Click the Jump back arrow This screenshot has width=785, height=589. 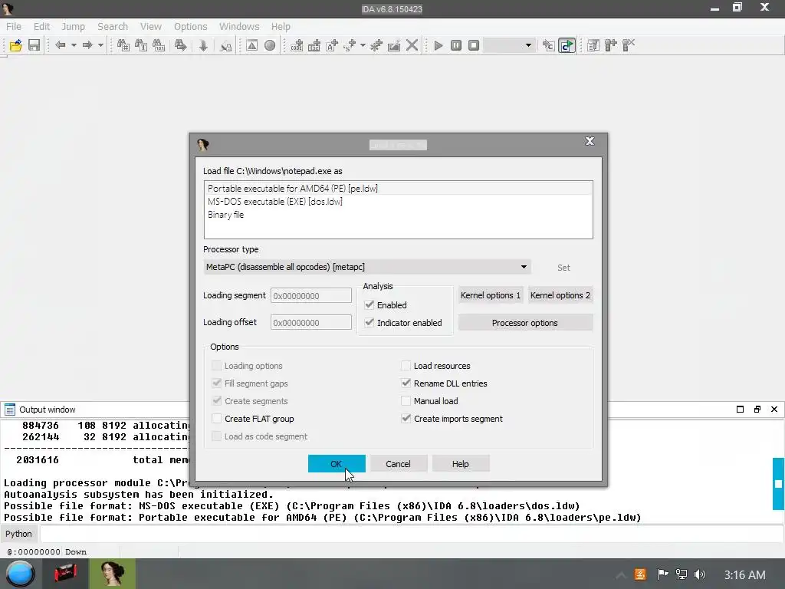point(60,45)
